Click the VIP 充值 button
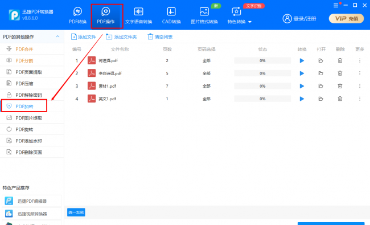 coord(346,18)
